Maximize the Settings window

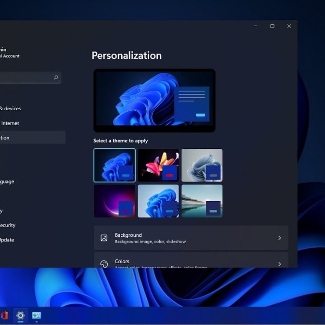[x=272, y=26]
